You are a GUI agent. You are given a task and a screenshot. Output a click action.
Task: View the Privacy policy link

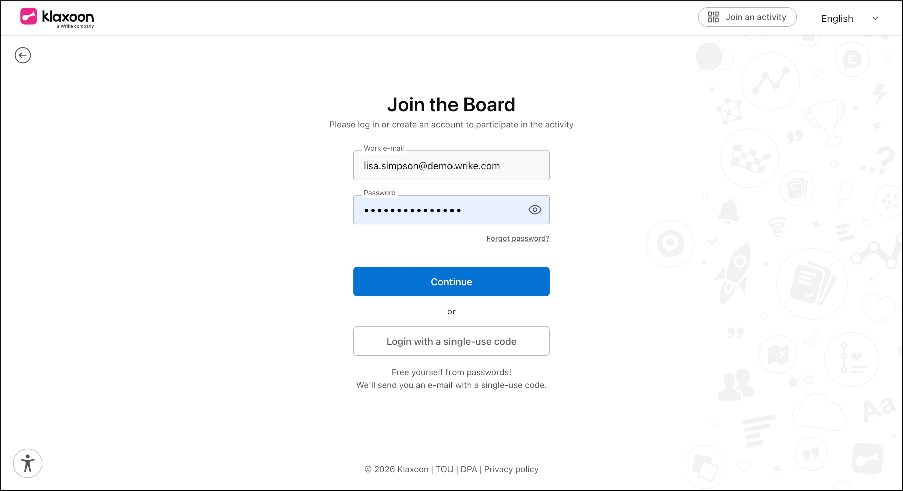[x=511, y=469]
